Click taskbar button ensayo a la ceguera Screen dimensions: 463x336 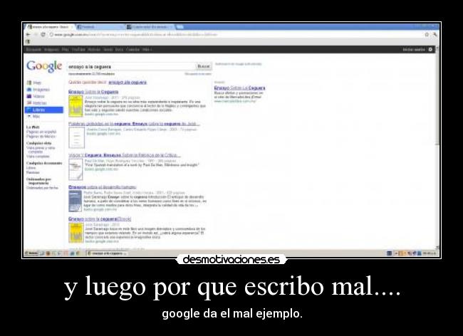tap(107, 253)
